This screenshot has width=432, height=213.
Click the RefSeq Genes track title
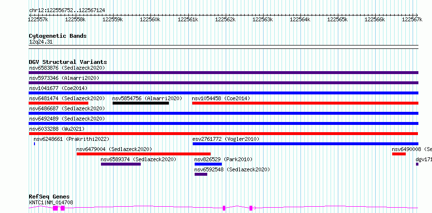(x=50, y=197)
